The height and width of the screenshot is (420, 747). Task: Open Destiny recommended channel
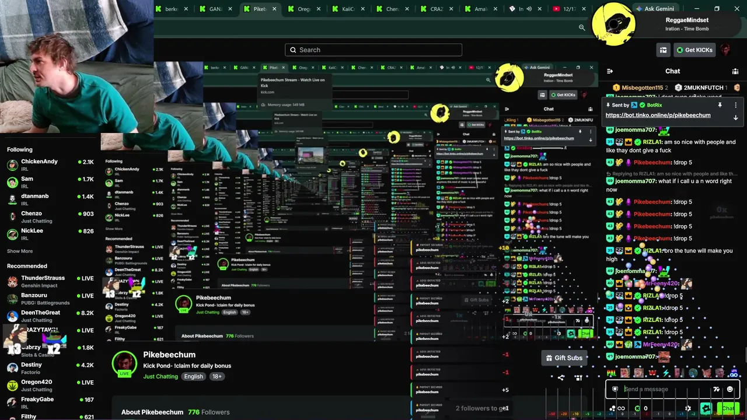(x=50, y=368)
